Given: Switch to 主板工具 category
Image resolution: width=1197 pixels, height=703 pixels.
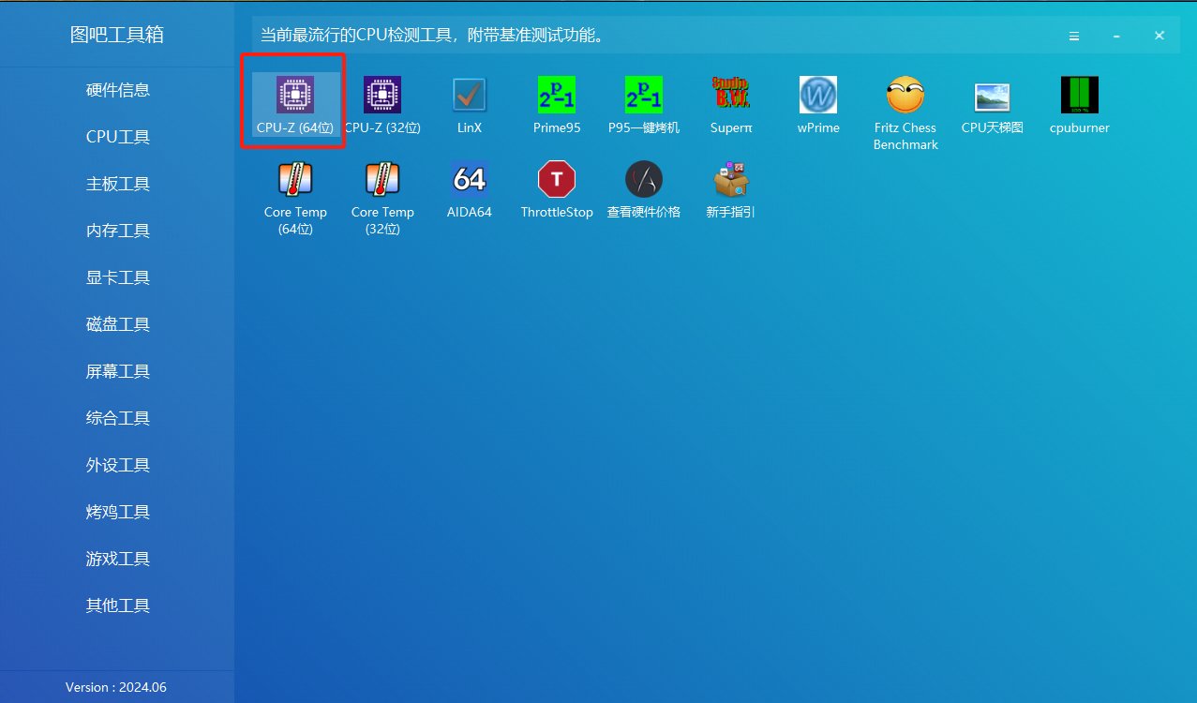Looking at the screenshot, I should 118,184.
